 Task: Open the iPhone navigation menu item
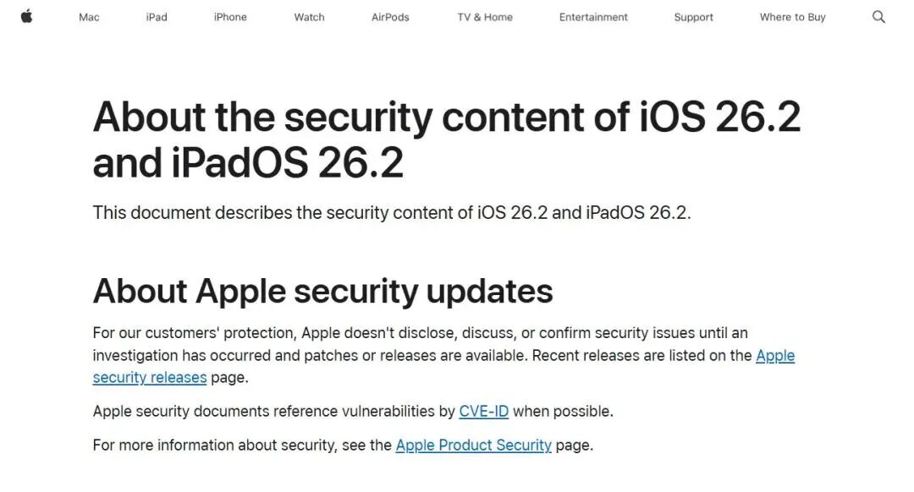coord(229,16)
